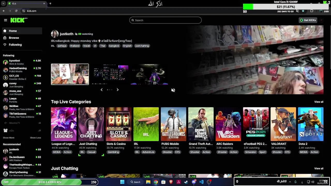Go back in the browser
The height and width of the screenshot is (186, 331).
(4, 11)
